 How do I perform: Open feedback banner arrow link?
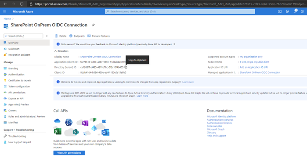[174, 44]
